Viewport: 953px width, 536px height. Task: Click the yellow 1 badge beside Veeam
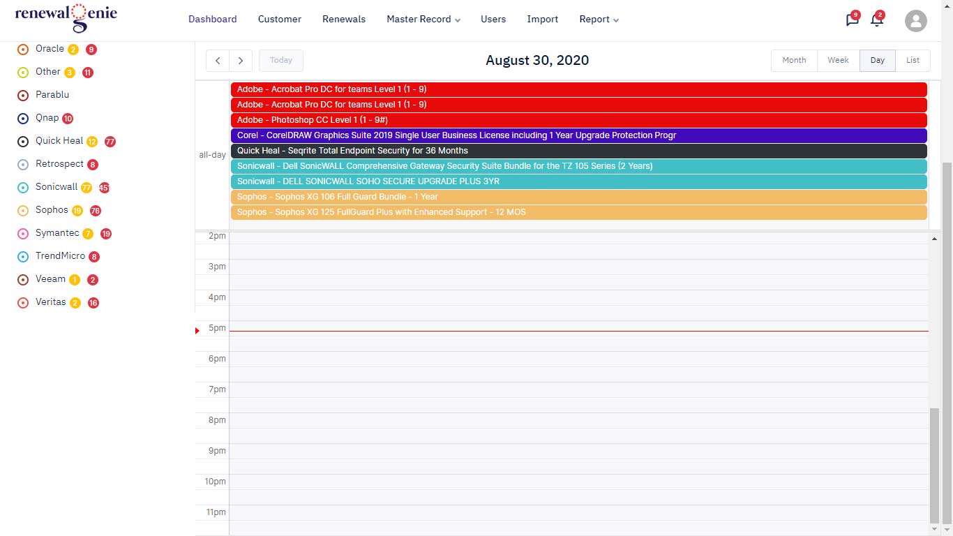(75, 280)
